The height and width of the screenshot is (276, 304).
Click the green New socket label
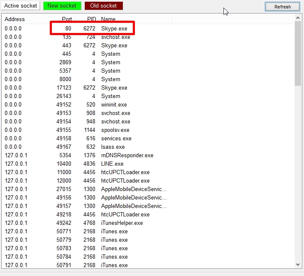click(62, 5)
